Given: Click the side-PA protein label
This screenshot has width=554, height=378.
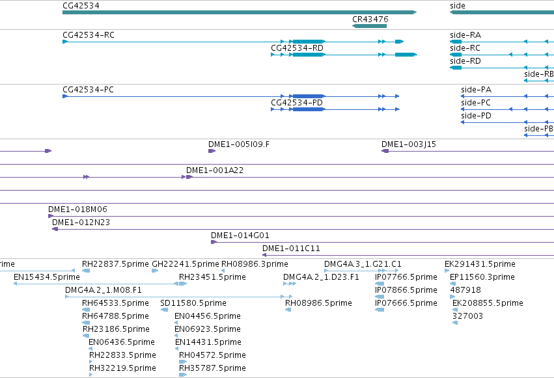Looking at the screenshot, I should tap(477, 90).
